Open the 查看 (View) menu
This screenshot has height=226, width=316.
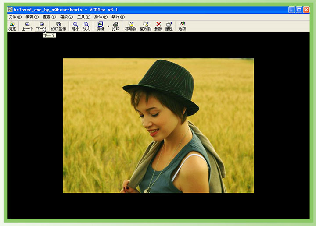[49, 17]
